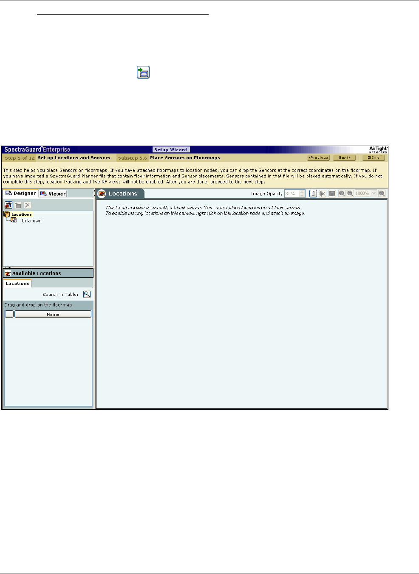Switch to the Designer tab
Screen dimensions: 419x574
(20, 193)
